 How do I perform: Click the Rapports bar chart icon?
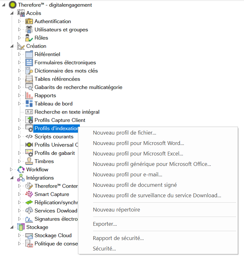tap(29, 96)
